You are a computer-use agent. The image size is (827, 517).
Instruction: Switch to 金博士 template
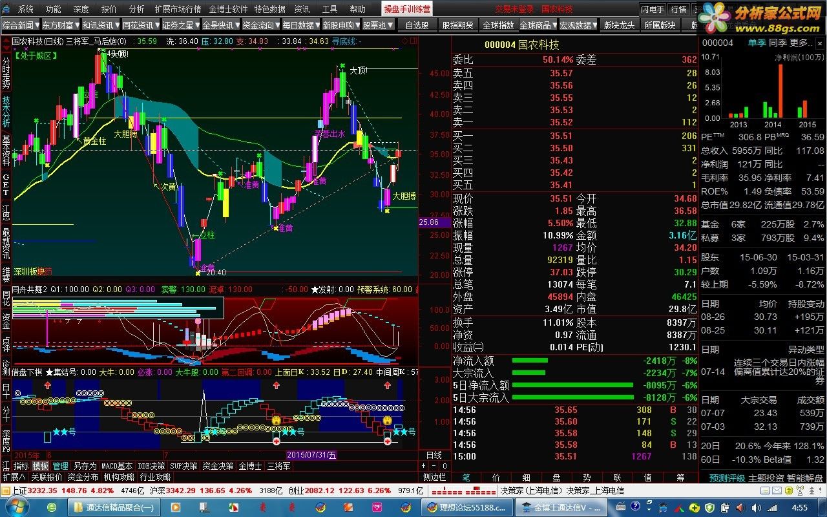[x=250, y=465]
